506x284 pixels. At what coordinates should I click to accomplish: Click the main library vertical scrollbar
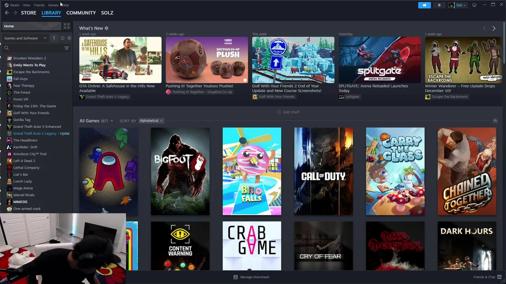504,43
